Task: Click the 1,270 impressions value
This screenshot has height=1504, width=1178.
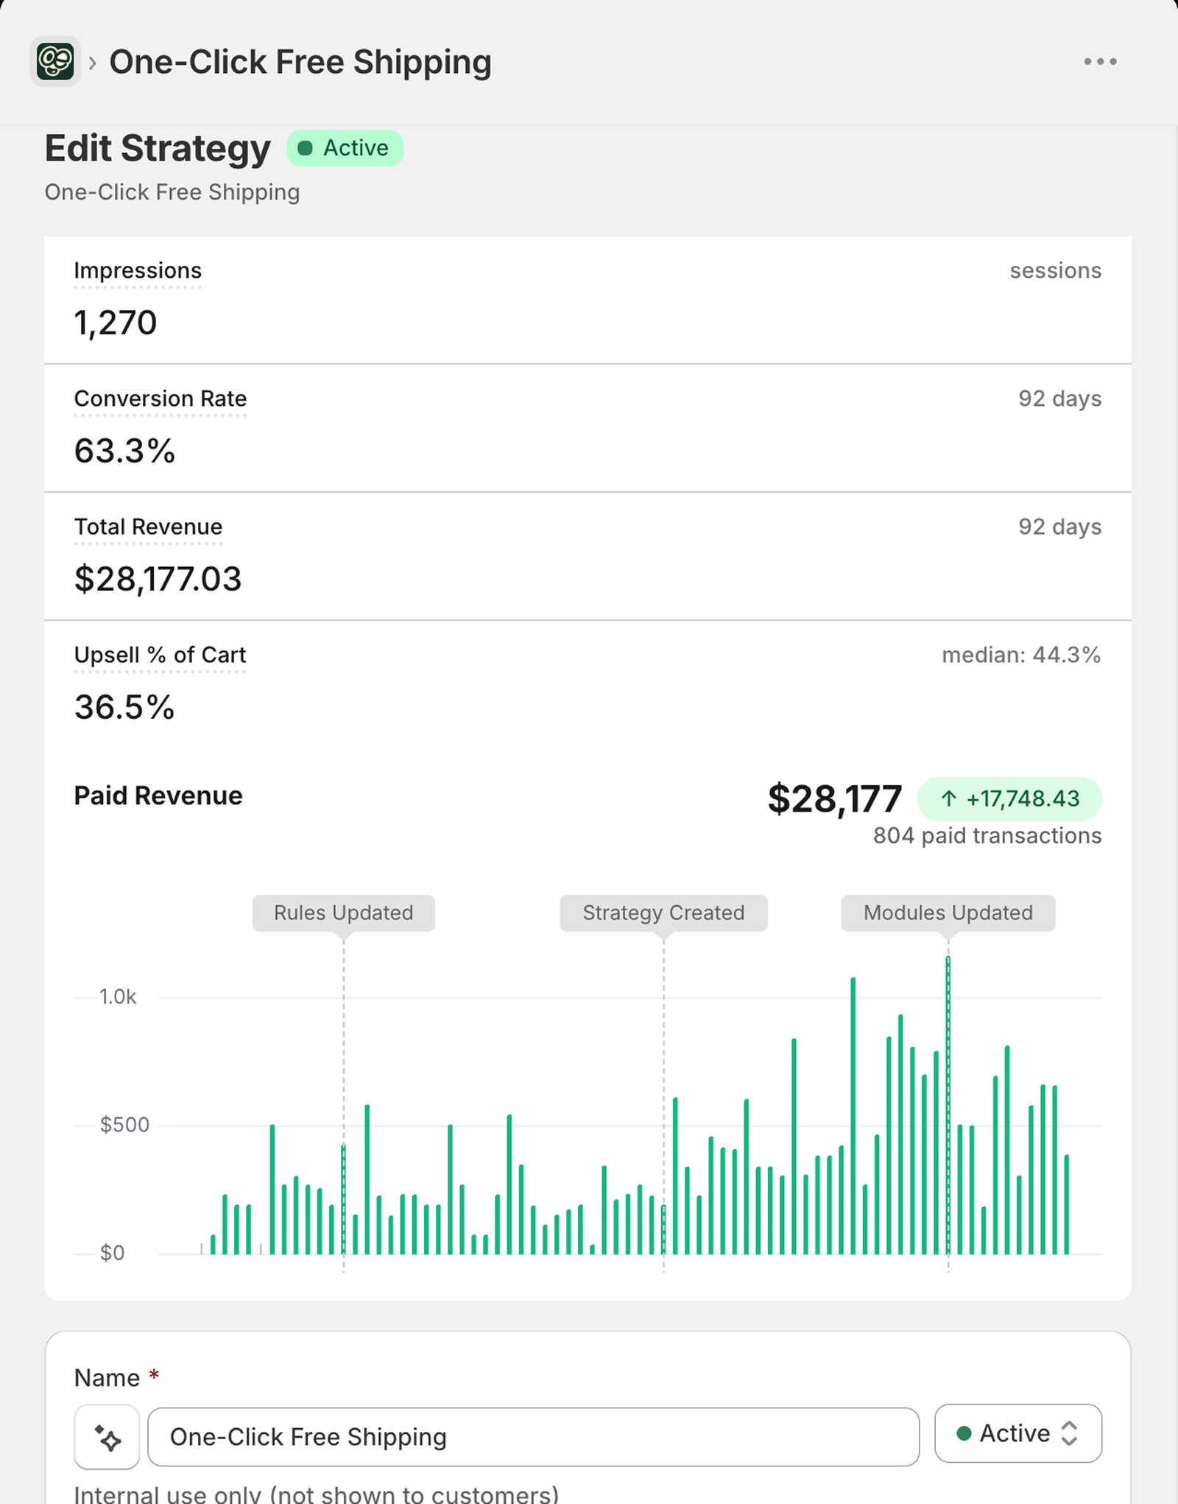Action: pos(116,323)
